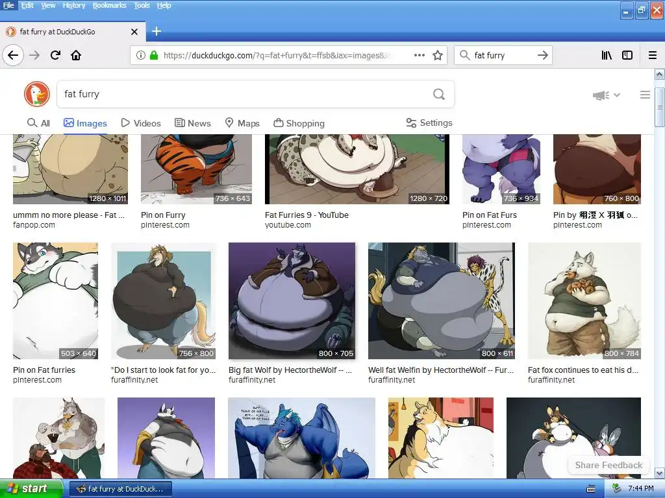Viewport: 665px width, 498px height.
Task: Switch to the All results tab
Action: pos(38,123)
